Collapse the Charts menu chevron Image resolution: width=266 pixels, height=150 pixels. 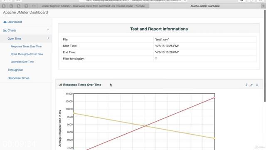coord(48,30)
